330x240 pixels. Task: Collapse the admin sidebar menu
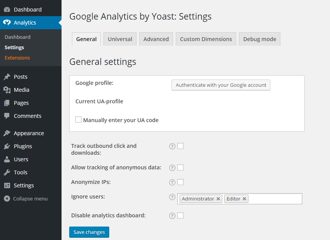[x=26, y=199]
